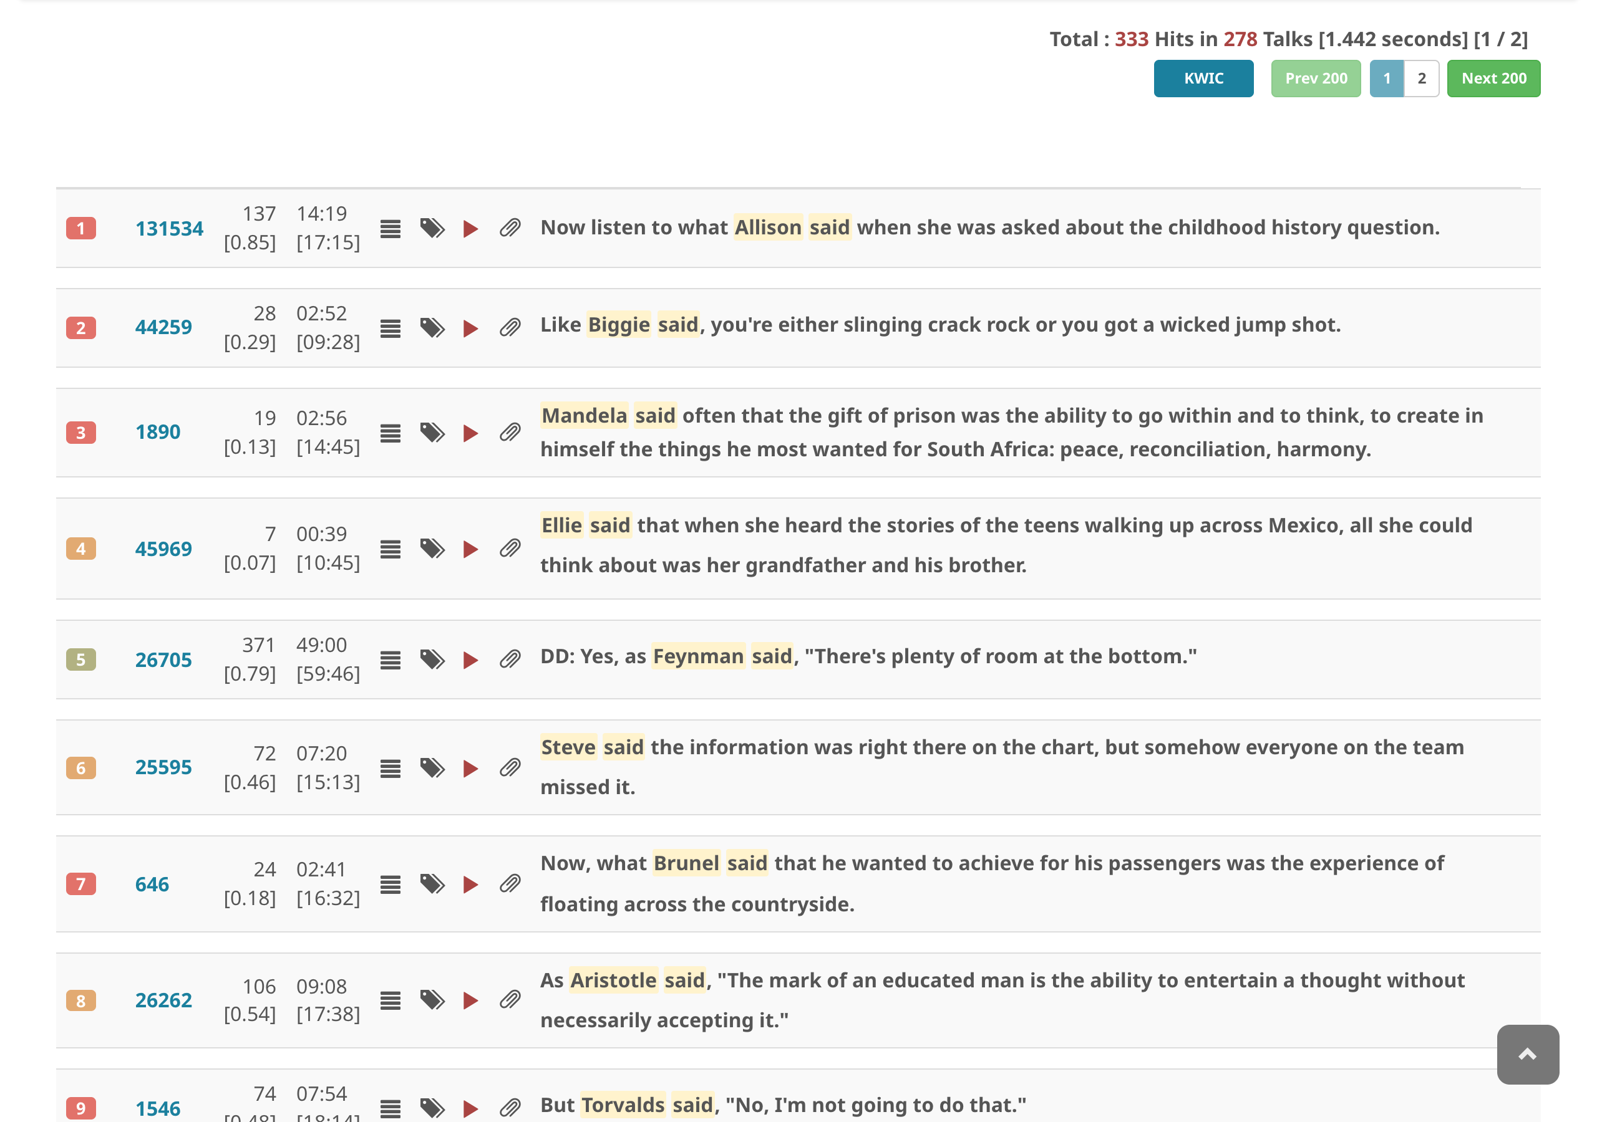Play the Biggie crack rock result

pos(471,328)
